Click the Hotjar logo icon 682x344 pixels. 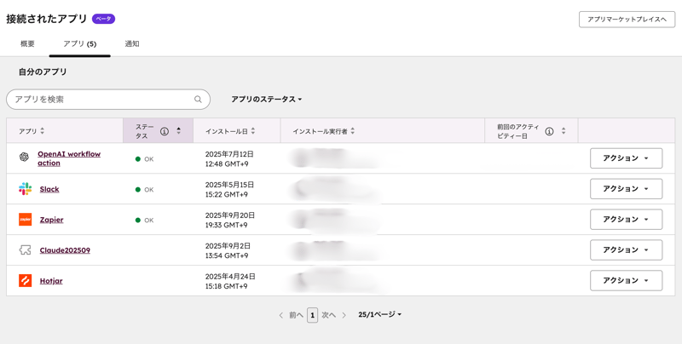pos(25,281)
